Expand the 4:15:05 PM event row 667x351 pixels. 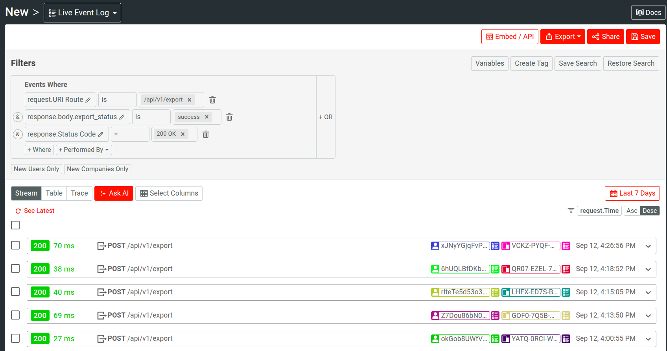(648, 293)
